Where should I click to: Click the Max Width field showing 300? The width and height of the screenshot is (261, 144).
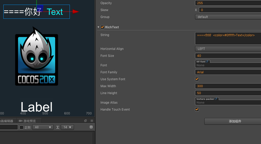[228, 86]
